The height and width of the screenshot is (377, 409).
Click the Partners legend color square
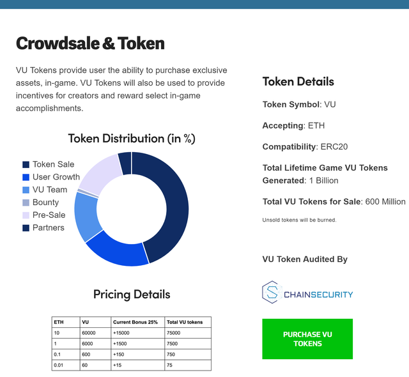[26, 228]
